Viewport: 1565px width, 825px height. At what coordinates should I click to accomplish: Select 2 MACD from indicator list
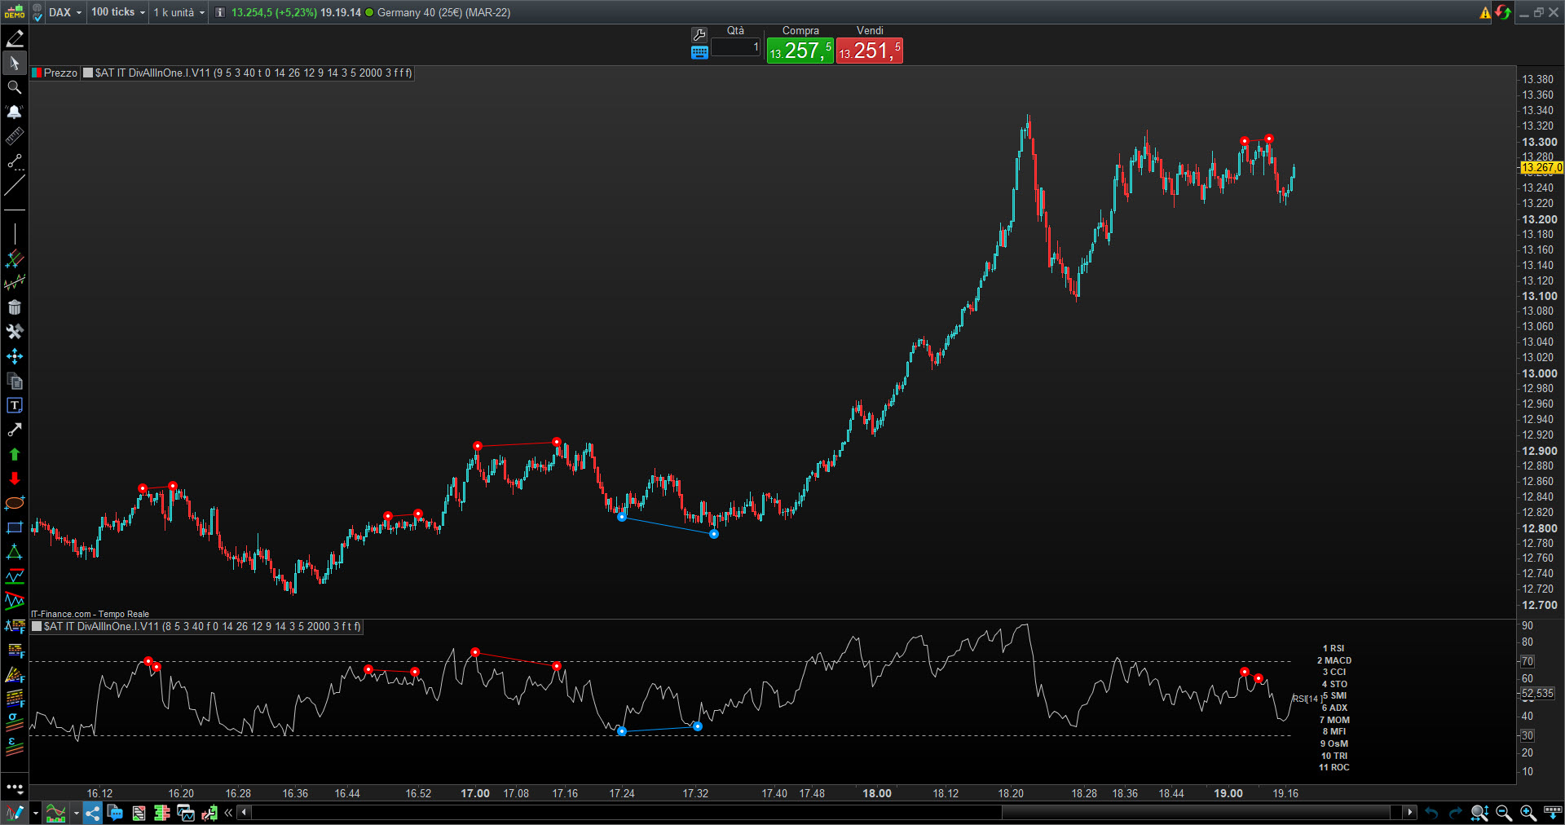(1334, 660)
